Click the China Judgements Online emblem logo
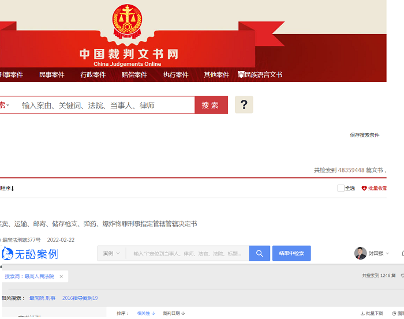This screenshot has width=404, height=319. tap(127, 21)
